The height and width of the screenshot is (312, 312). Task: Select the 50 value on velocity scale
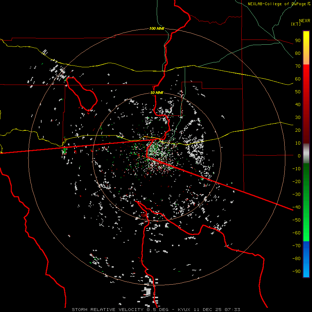pyautogui.click(x=298, y=92)
